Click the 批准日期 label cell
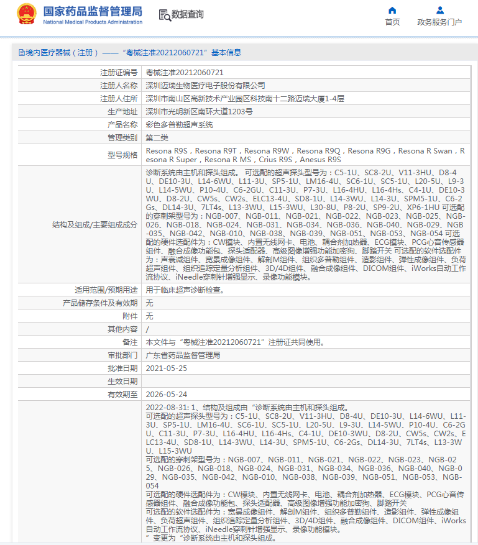Viewport: 478px width, 545px height. (x=80, y=368)
